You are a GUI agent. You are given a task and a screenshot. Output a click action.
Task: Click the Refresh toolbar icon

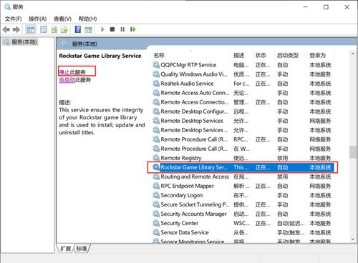(54, 29)
